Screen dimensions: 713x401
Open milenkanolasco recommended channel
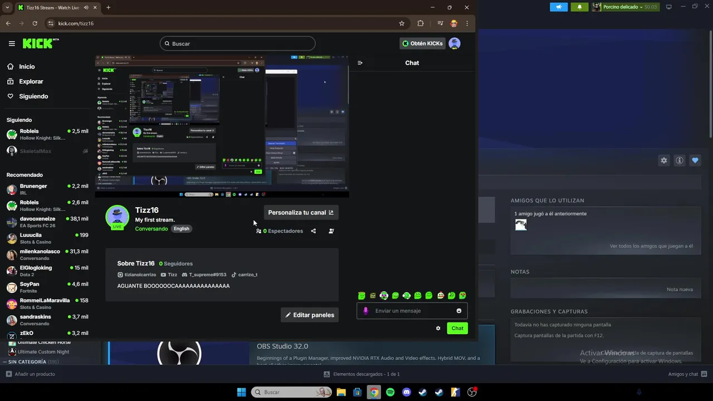[47, 255]
